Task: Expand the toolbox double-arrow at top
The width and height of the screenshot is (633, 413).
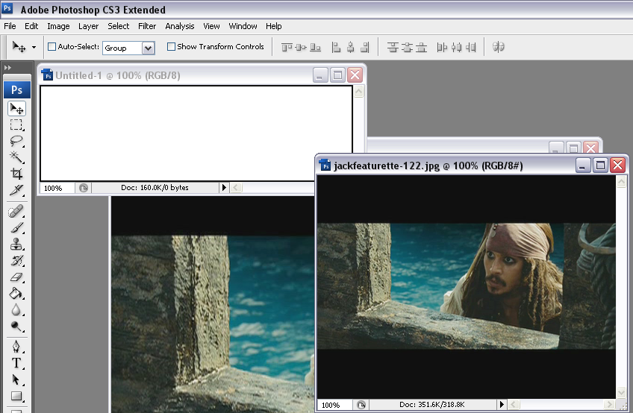Action: tap(8, 68)
